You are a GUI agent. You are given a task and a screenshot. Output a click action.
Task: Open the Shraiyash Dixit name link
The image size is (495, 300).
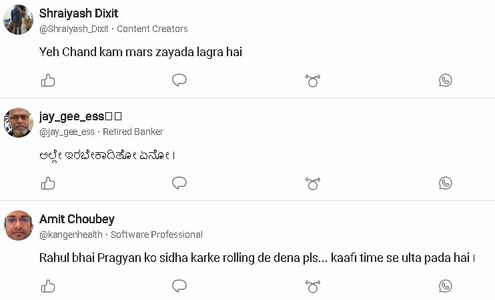[79, 13]
